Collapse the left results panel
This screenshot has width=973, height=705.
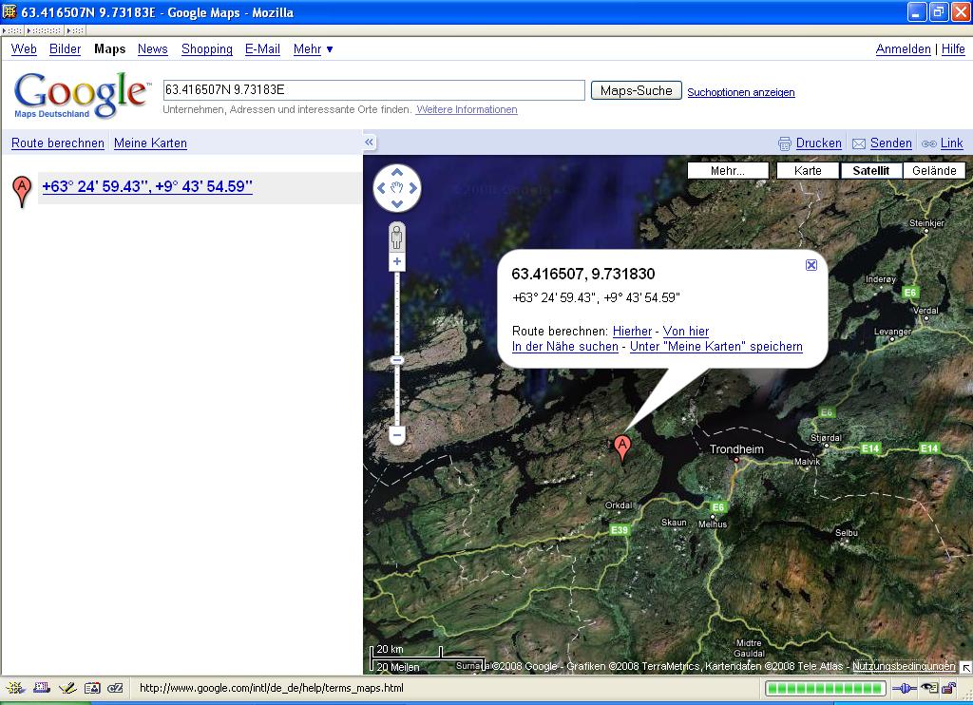coord(370,143)
